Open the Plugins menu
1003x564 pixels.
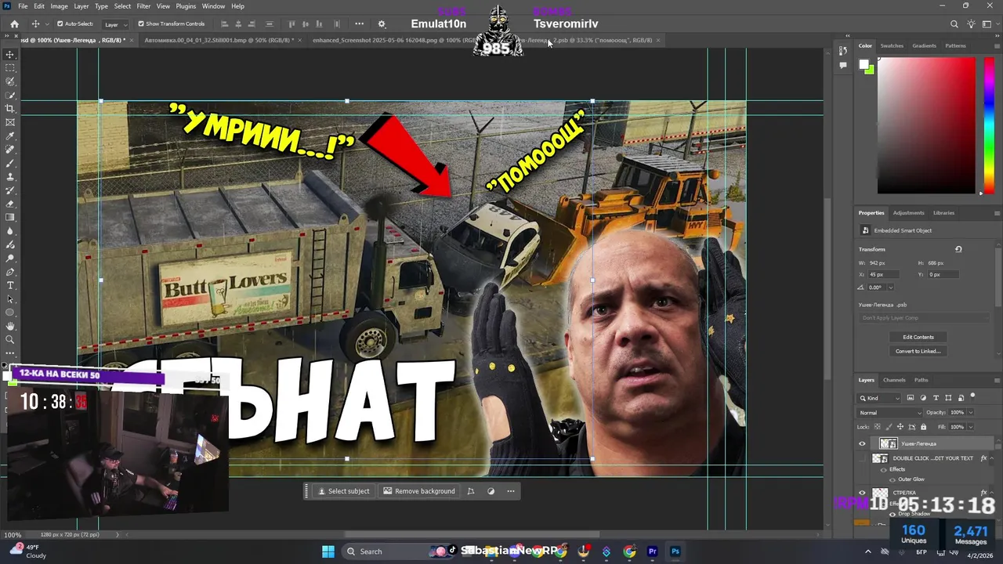click(186, 6)
